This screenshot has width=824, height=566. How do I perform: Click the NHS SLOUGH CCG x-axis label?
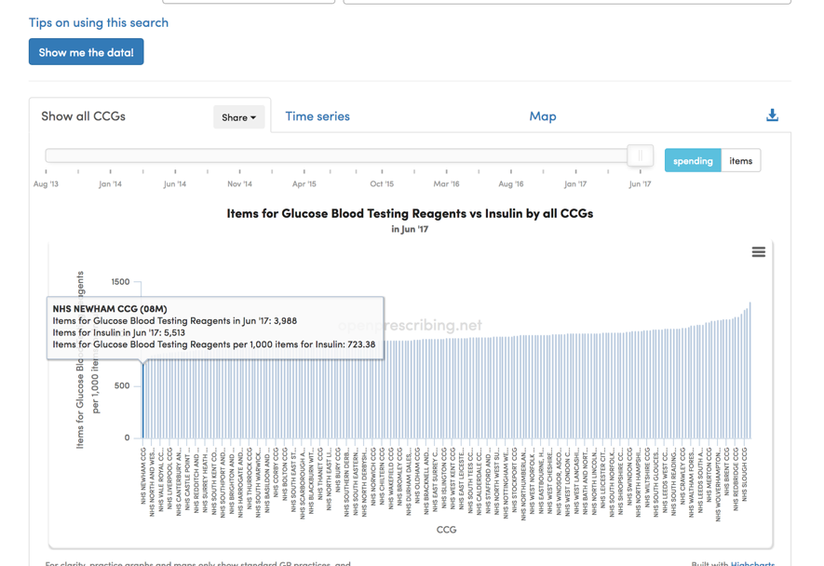744,475
